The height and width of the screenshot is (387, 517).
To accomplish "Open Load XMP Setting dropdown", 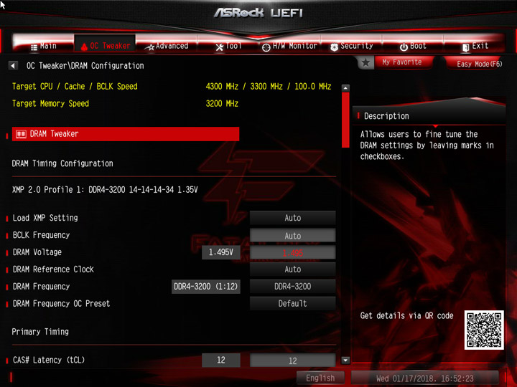I will [x=293, y=218].
